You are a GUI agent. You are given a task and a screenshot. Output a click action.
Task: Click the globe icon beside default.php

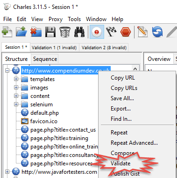[25, 113]
